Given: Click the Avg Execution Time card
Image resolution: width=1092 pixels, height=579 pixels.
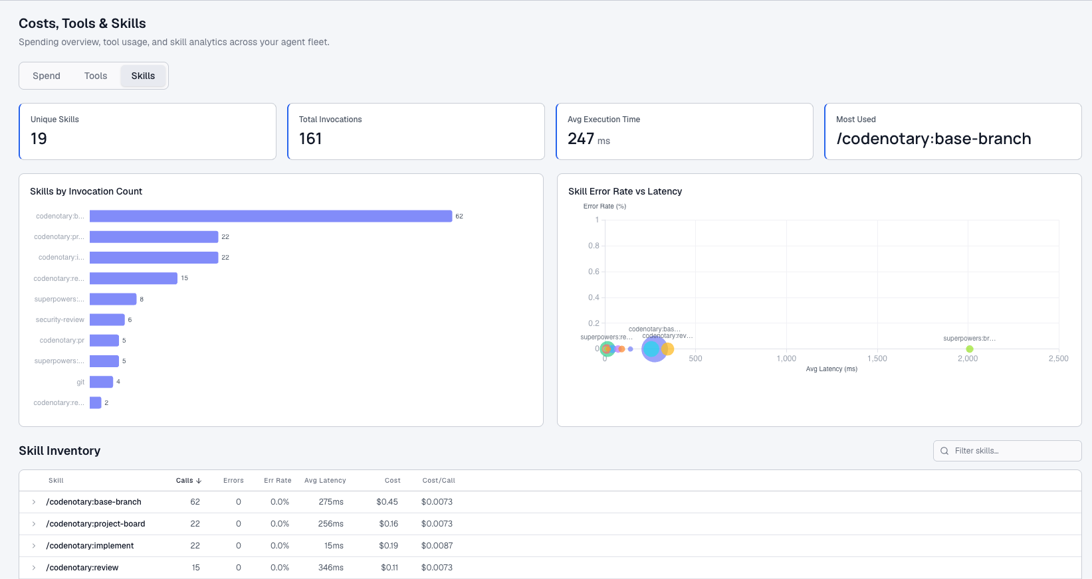Looking at the screenshot, I should (684, 131).
